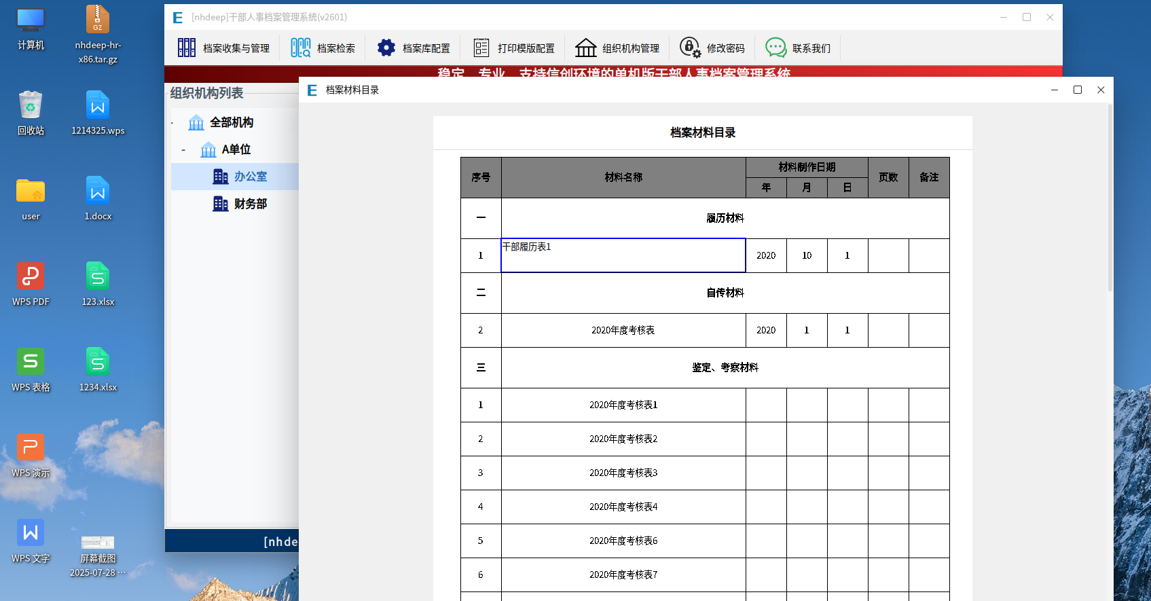The image size is (1151, 601).
Task: Click the 干部履历表1 editing field
Action: tap(623, 255)
